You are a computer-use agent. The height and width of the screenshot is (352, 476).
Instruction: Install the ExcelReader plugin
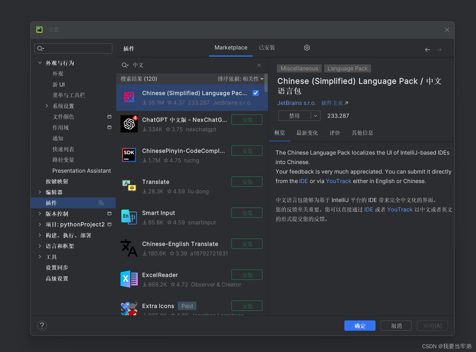[x=247, y=275]
